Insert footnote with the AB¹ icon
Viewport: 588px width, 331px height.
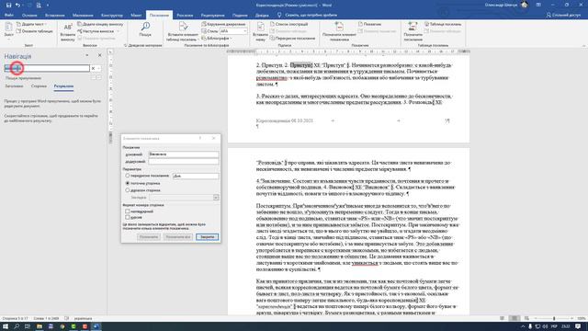(x=68, y=31)
